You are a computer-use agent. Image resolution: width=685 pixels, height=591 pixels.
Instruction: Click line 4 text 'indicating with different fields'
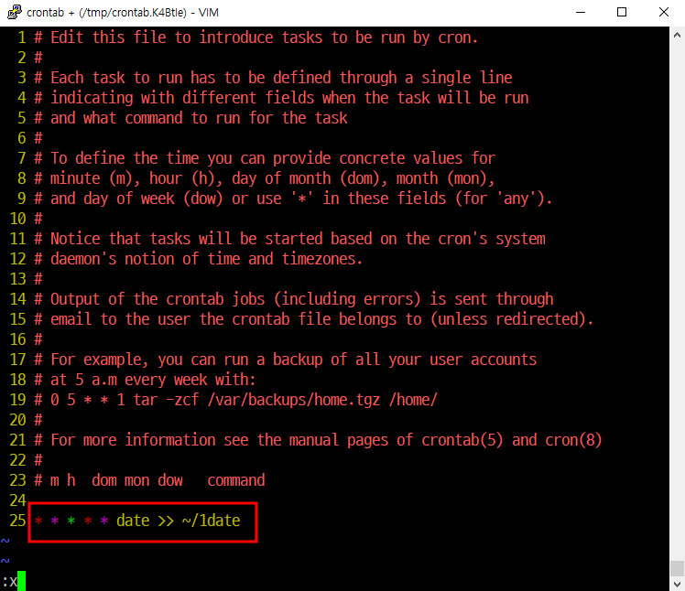(182, 98)
